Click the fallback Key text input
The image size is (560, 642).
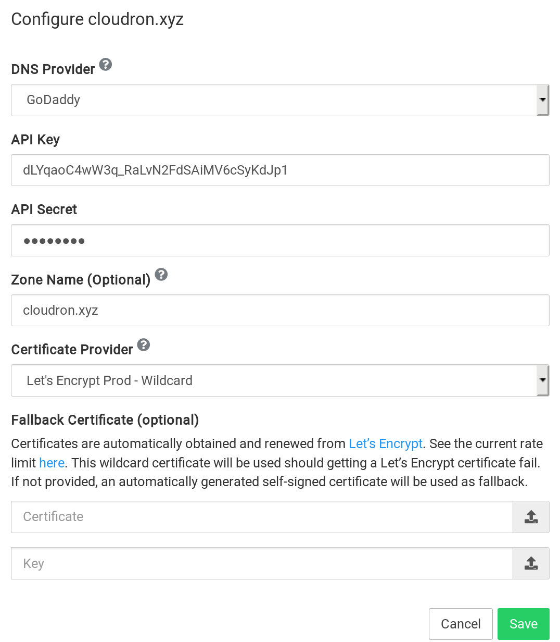tap(262, 563)
